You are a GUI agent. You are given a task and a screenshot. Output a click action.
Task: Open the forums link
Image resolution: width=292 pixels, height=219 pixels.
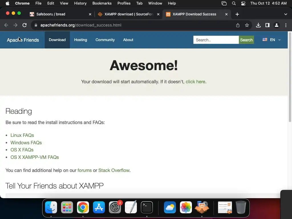tap(84, 171)
